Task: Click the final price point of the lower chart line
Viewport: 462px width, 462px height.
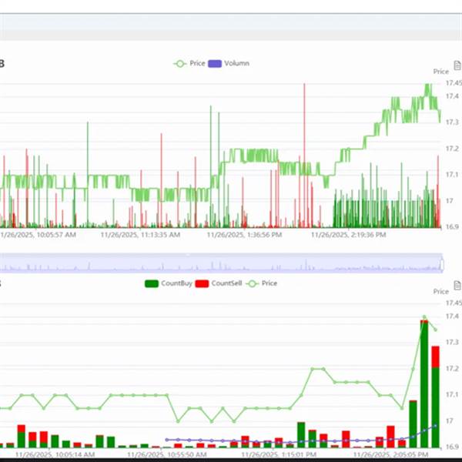Action: [x=436, y=330]
